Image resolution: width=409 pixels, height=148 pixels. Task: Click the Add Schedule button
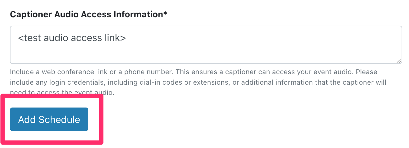[49, 119]
